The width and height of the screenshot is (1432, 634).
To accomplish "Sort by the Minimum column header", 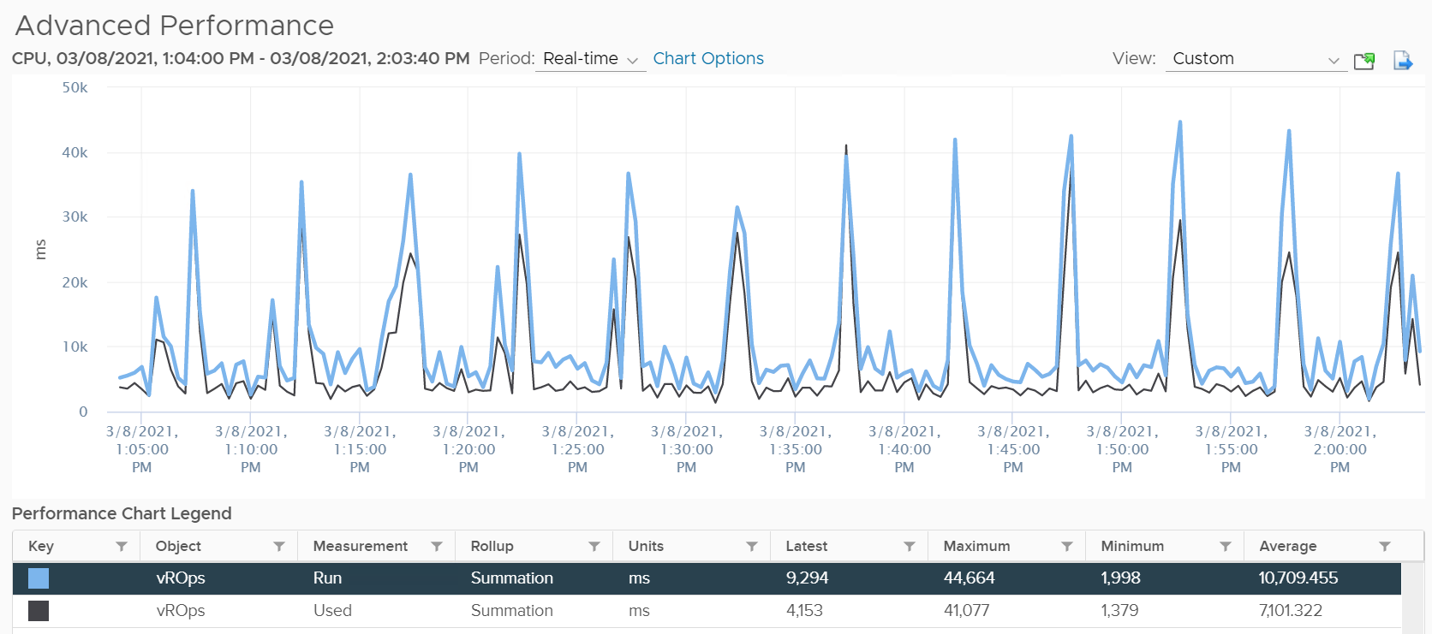I will coord(1132,546).
